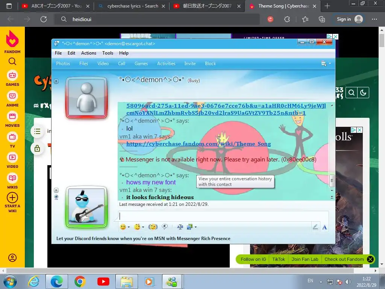Click the browser Favorites star icon

[305, 19]
